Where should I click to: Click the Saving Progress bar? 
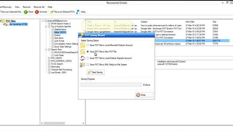111,85
